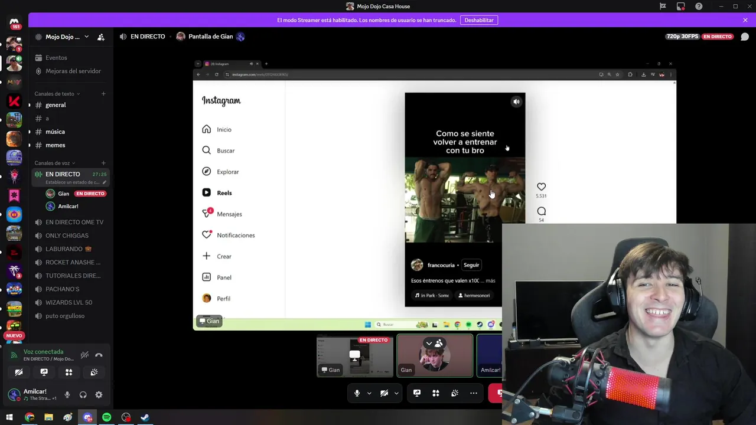Select the EN DIRECTO voice channel
Image resolution: width=756 pixels, height=425 pixels.
pyautogui.click(x=70, y=178)
